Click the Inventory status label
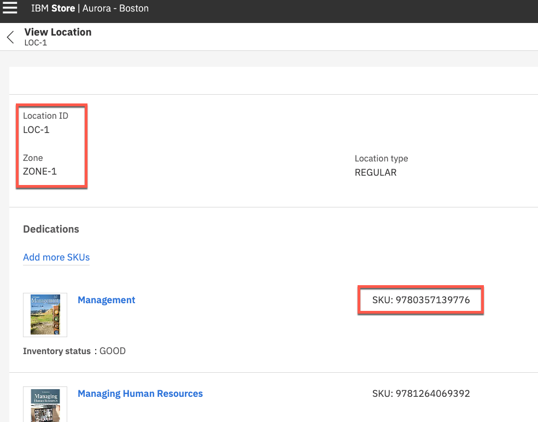Image resolution: width=538 pixels, height=422 pixels. [57, 351]
